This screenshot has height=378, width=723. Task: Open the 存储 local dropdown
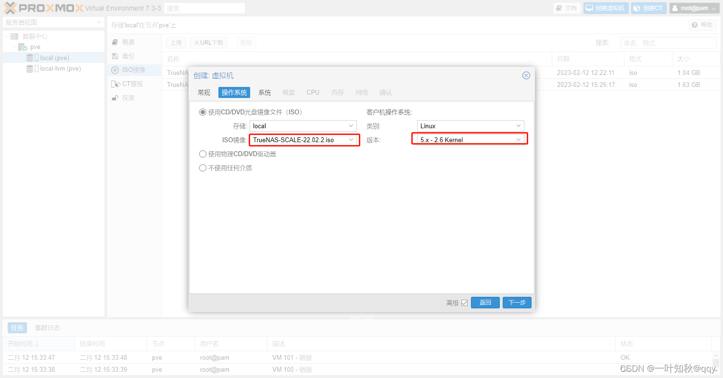click(304, 126)
